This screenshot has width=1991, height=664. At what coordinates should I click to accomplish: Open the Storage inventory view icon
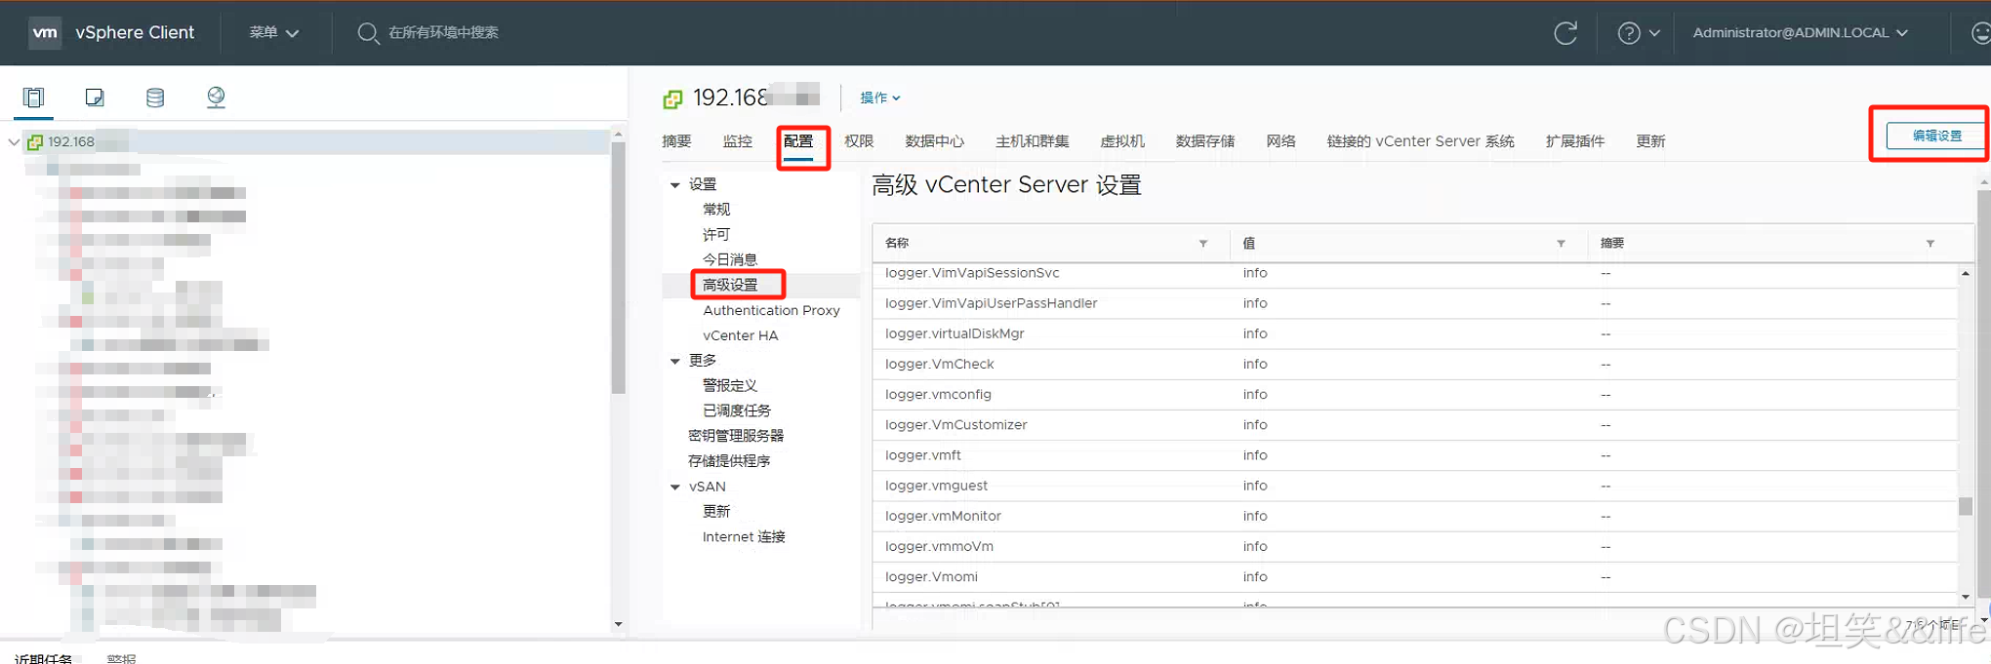coord(155,98)
